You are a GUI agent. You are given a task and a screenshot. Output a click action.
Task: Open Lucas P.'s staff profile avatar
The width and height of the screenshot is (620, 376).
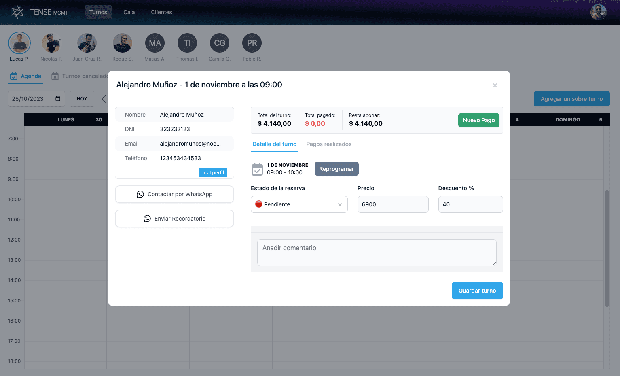(x=19, y=42)
